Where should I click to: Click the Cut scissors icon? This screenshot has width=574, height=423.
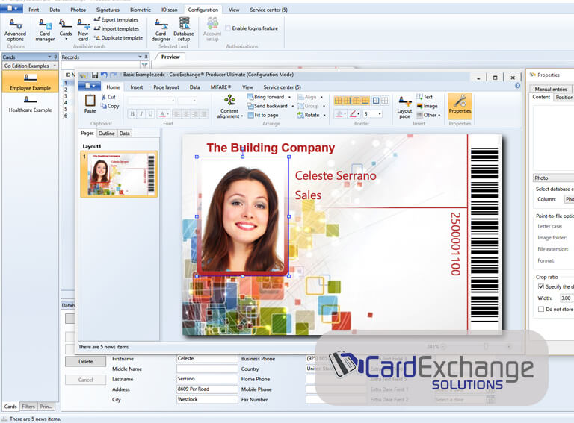(104, 97)
